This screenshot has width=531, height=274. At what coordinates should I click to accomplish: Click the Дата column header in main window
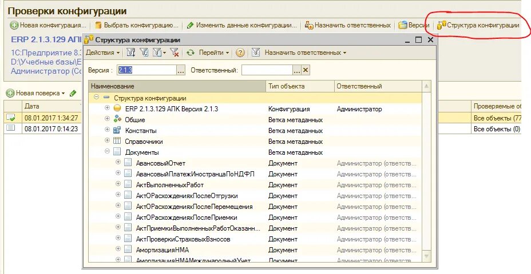pos(51,106)
